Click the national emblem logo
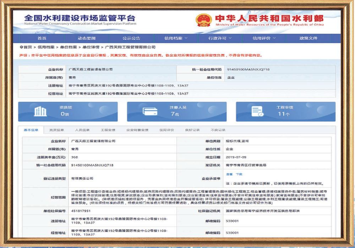Image resolution: width=355 pixels, height=248 pixels. 203,20
